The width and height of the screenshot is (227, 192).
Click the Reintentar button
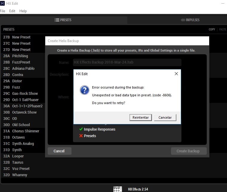click(141, 117)
